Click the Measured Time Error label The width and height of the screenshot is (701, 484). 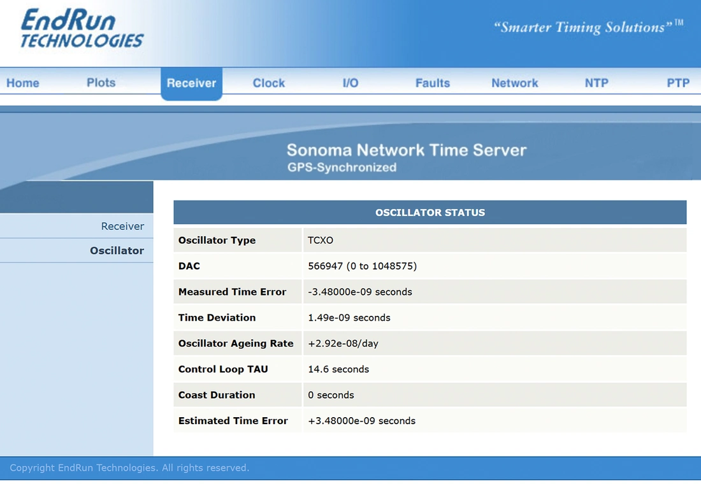point(232,292)
